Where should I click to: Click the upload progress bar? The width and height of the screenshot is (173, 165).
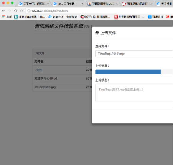pos(134,72)
